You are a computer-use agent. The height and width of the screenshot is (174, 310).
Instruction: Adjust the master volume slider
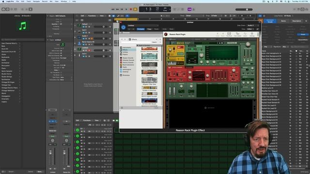pos(244,10)
